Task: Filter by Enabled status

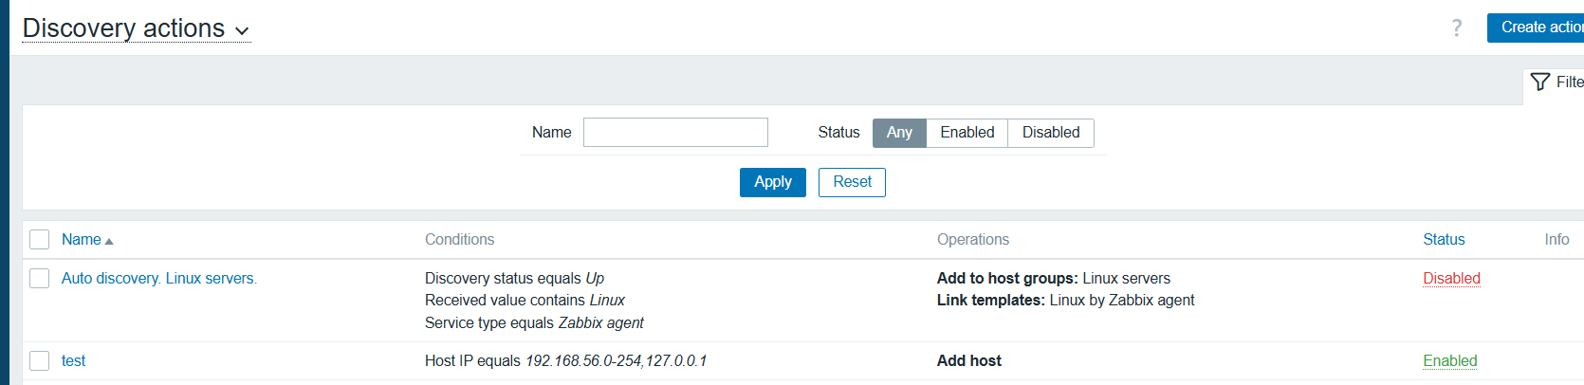Action: (967, 133)
